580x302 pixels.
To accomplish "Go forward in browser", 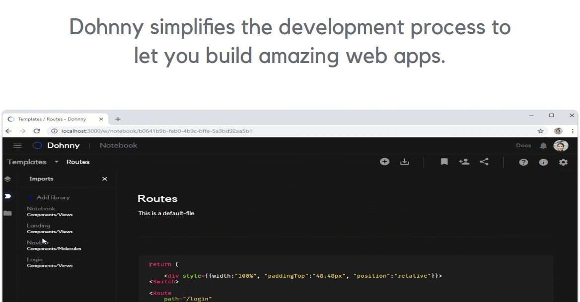I will click(x=22, y=131).
